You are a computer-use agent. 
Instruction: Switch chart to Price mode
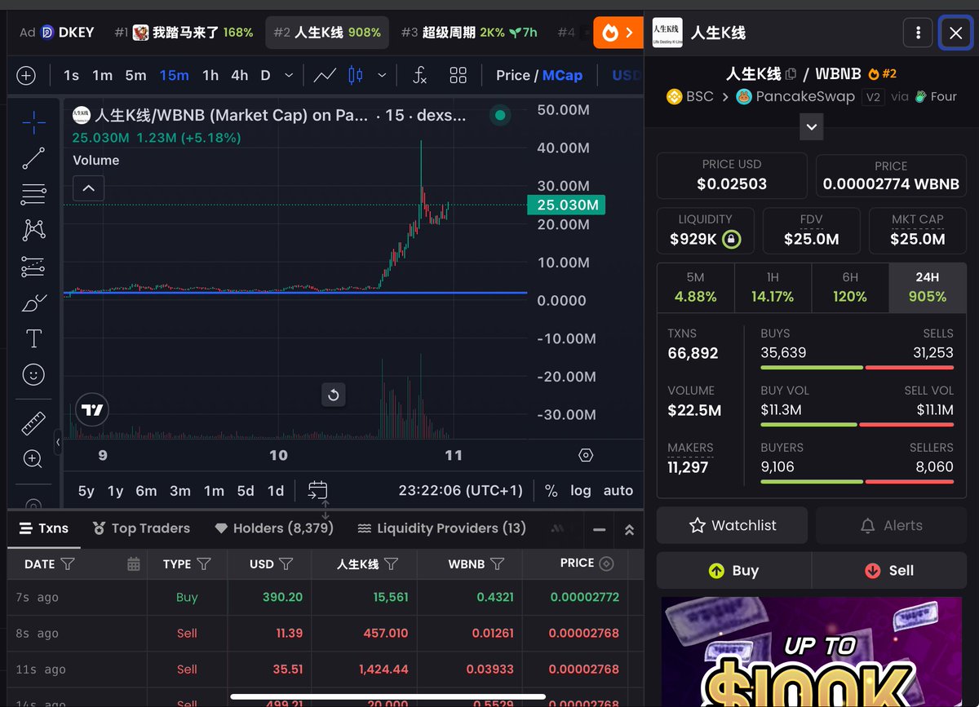(513, 75)
